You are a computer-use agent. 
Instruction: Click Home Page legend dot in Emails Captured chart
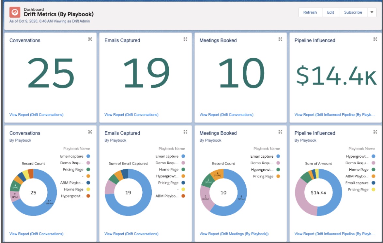(x=183, y=169)
